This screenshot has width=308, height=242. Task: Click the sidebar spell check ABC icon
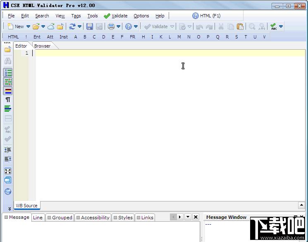click(8, 129)
